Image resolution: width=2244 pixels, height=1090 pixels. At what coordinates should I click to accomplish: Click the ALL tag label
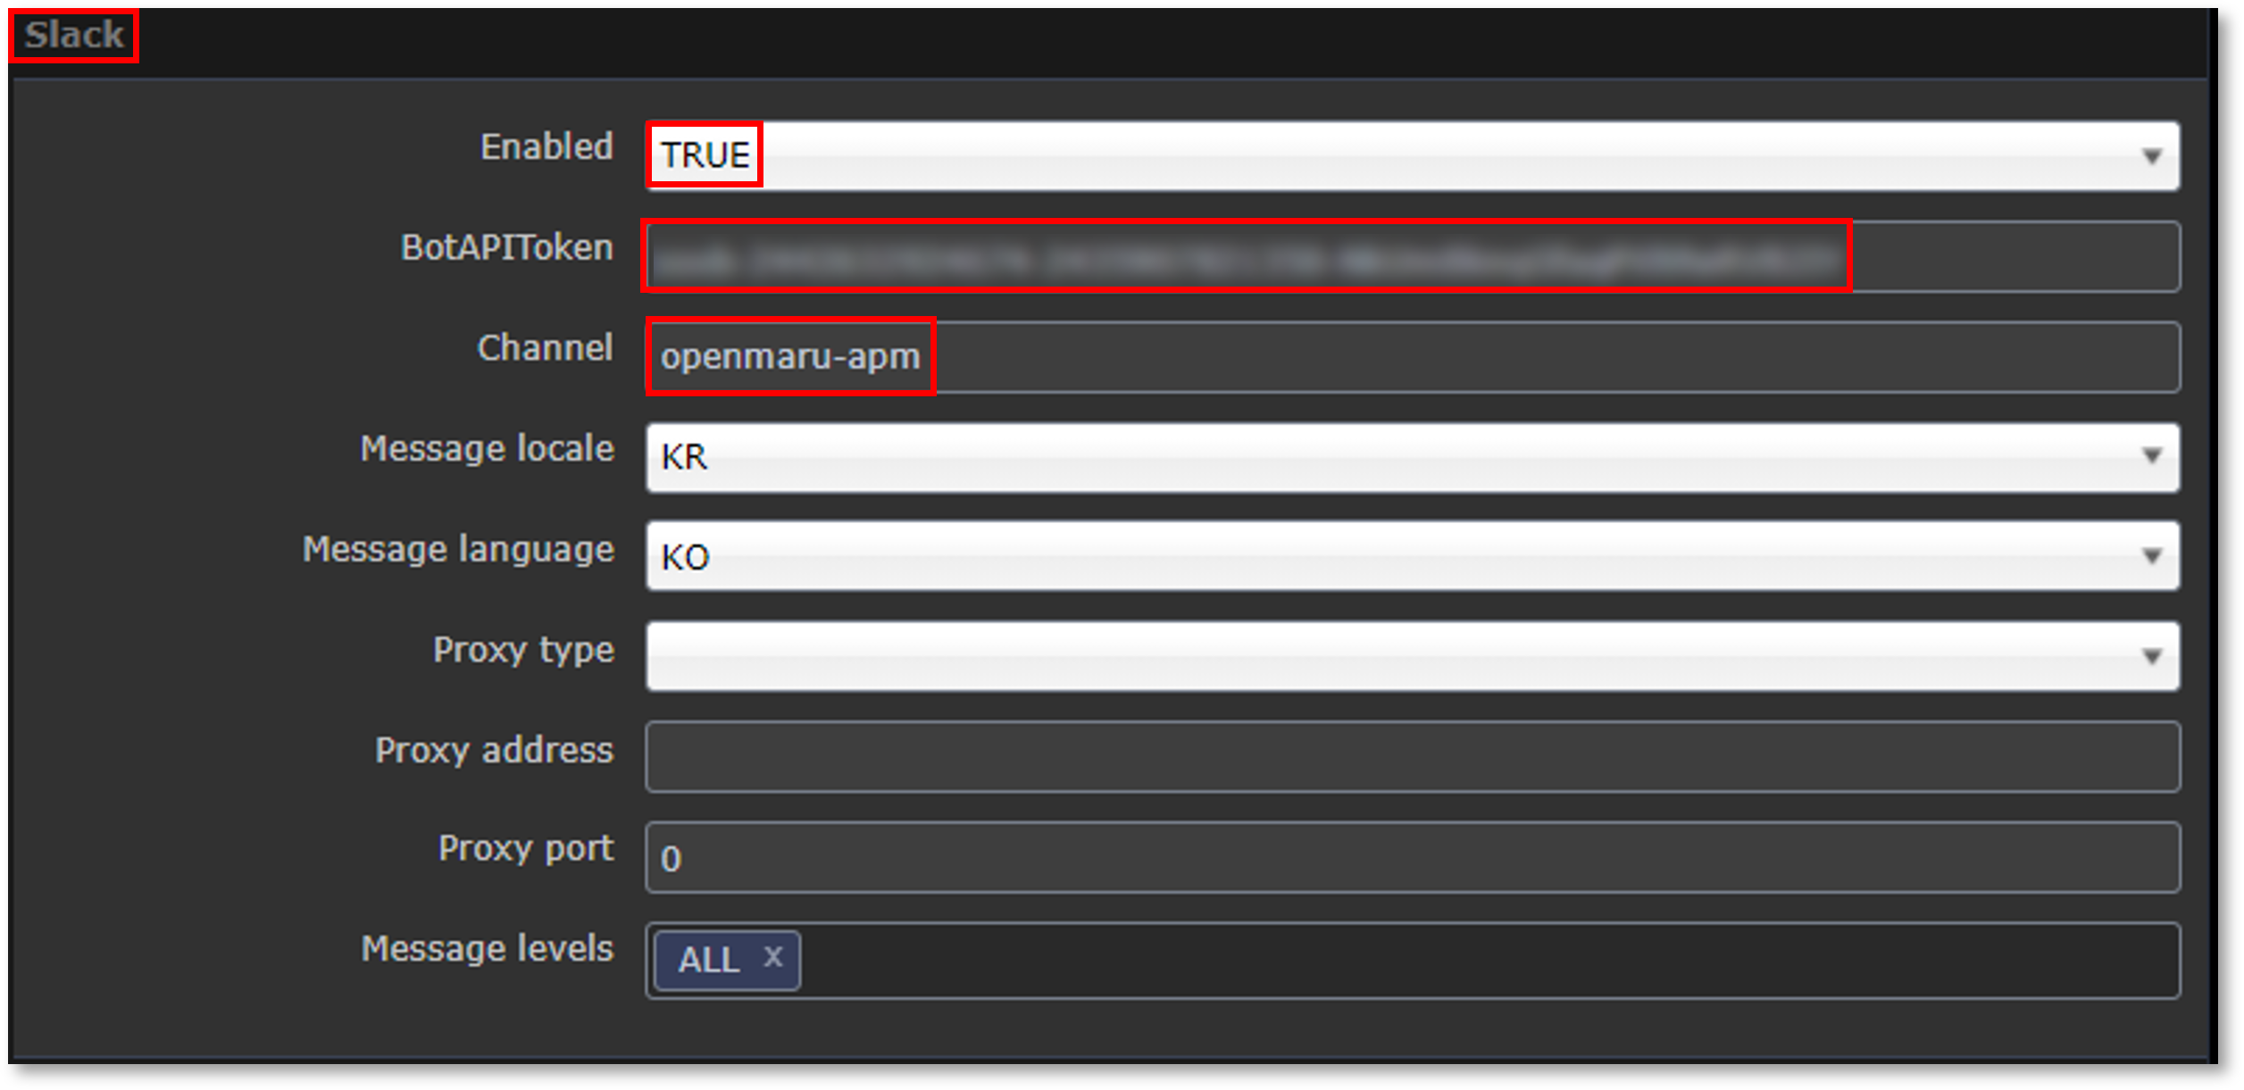coord(709,961)
